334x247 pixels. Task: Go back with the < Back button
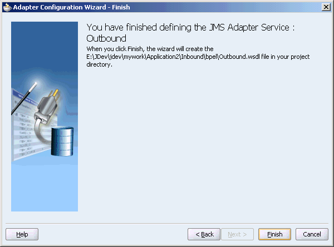pos(204,234)
